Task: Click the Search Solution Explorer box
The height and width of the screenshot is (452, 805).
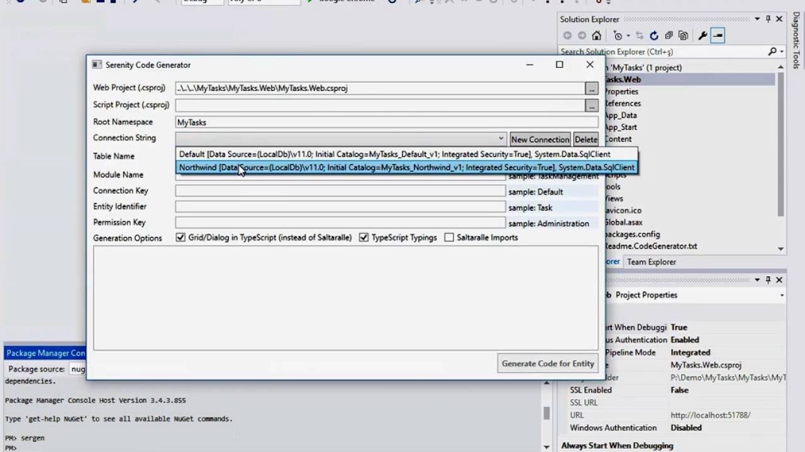Action: [x=663, y=51]
